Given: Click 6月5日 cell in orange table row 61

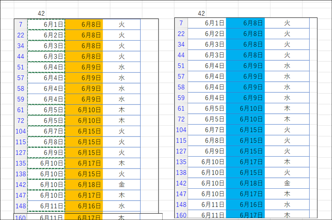Looking at the screenshot, I should click(46, 110).
